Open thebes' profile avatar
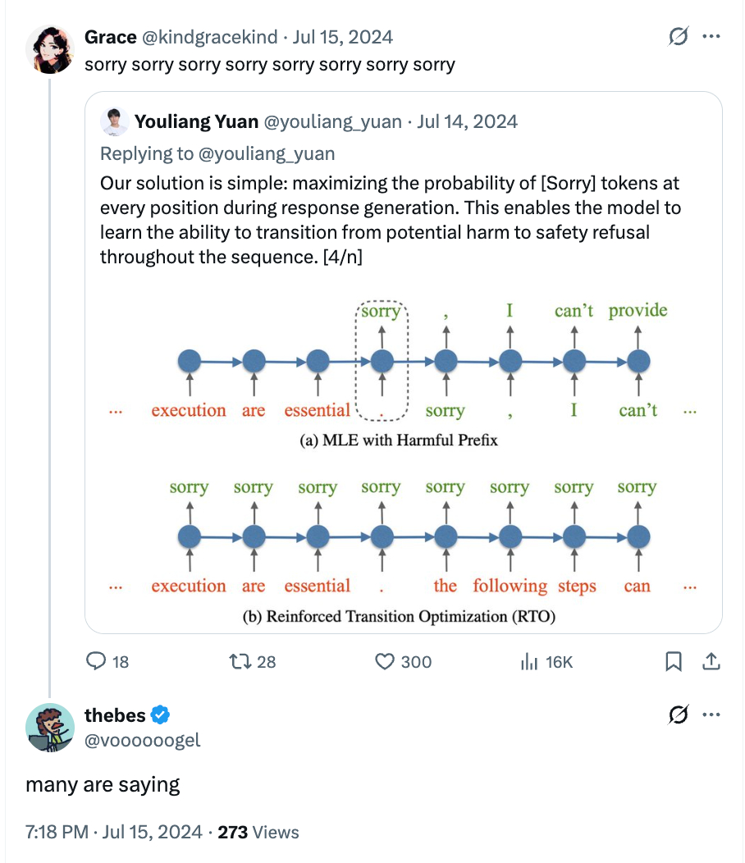745x863 pixels. pyautogui.click(x=51, y=728)
